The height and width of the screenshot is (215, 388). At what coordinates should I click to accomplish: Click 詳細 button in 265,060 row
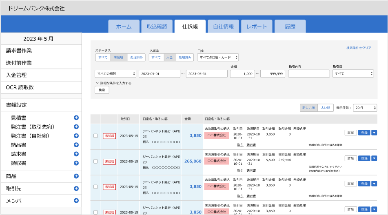pyautogui.click(x=350, y=158)
